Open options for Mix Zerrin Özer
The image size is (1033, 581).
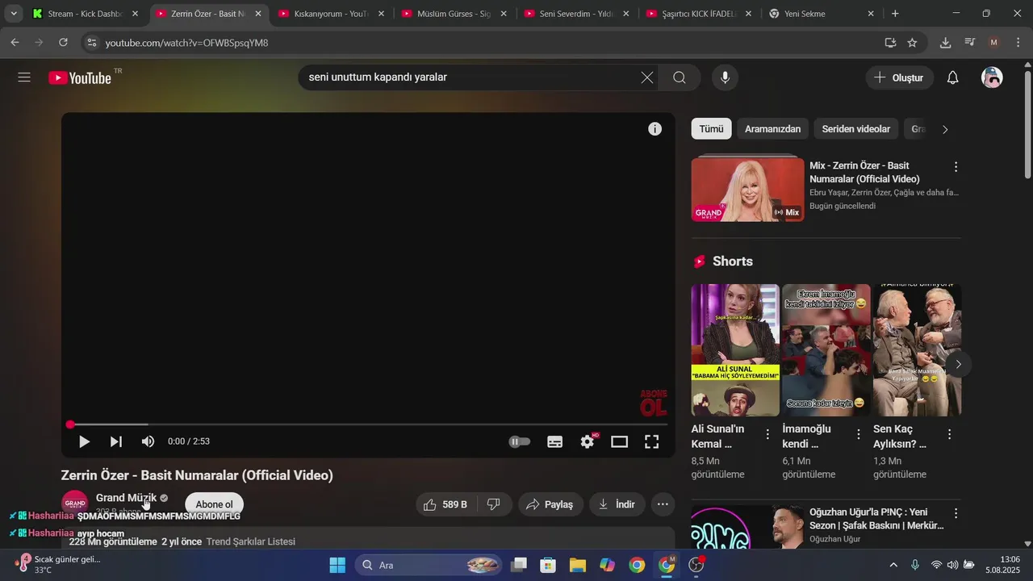[x=956, y=167]
